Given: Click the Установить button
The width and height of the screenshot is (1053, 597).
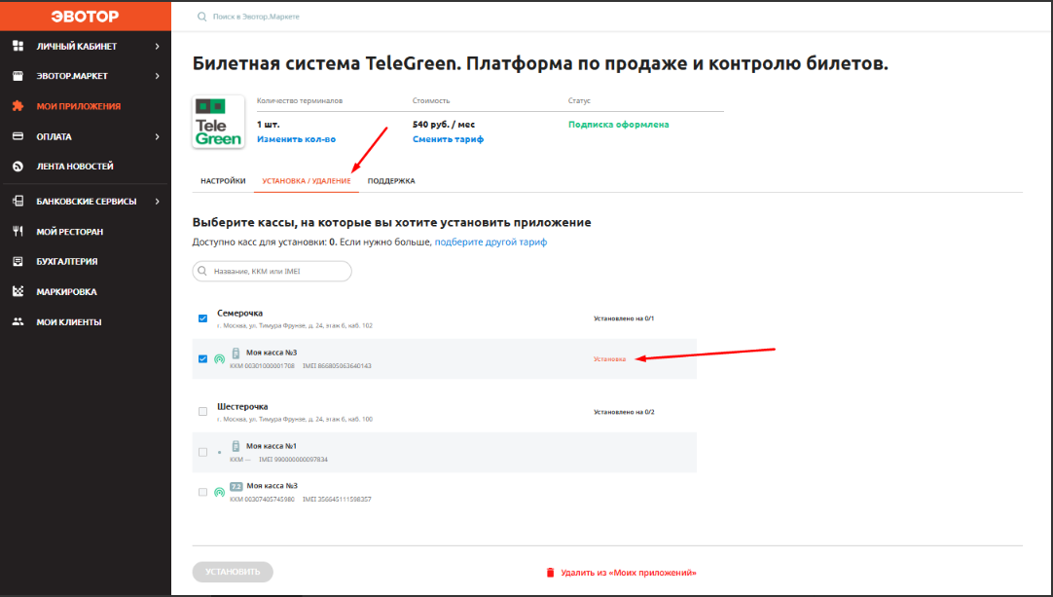Looking at the screenshot, I should pos(233,572).
